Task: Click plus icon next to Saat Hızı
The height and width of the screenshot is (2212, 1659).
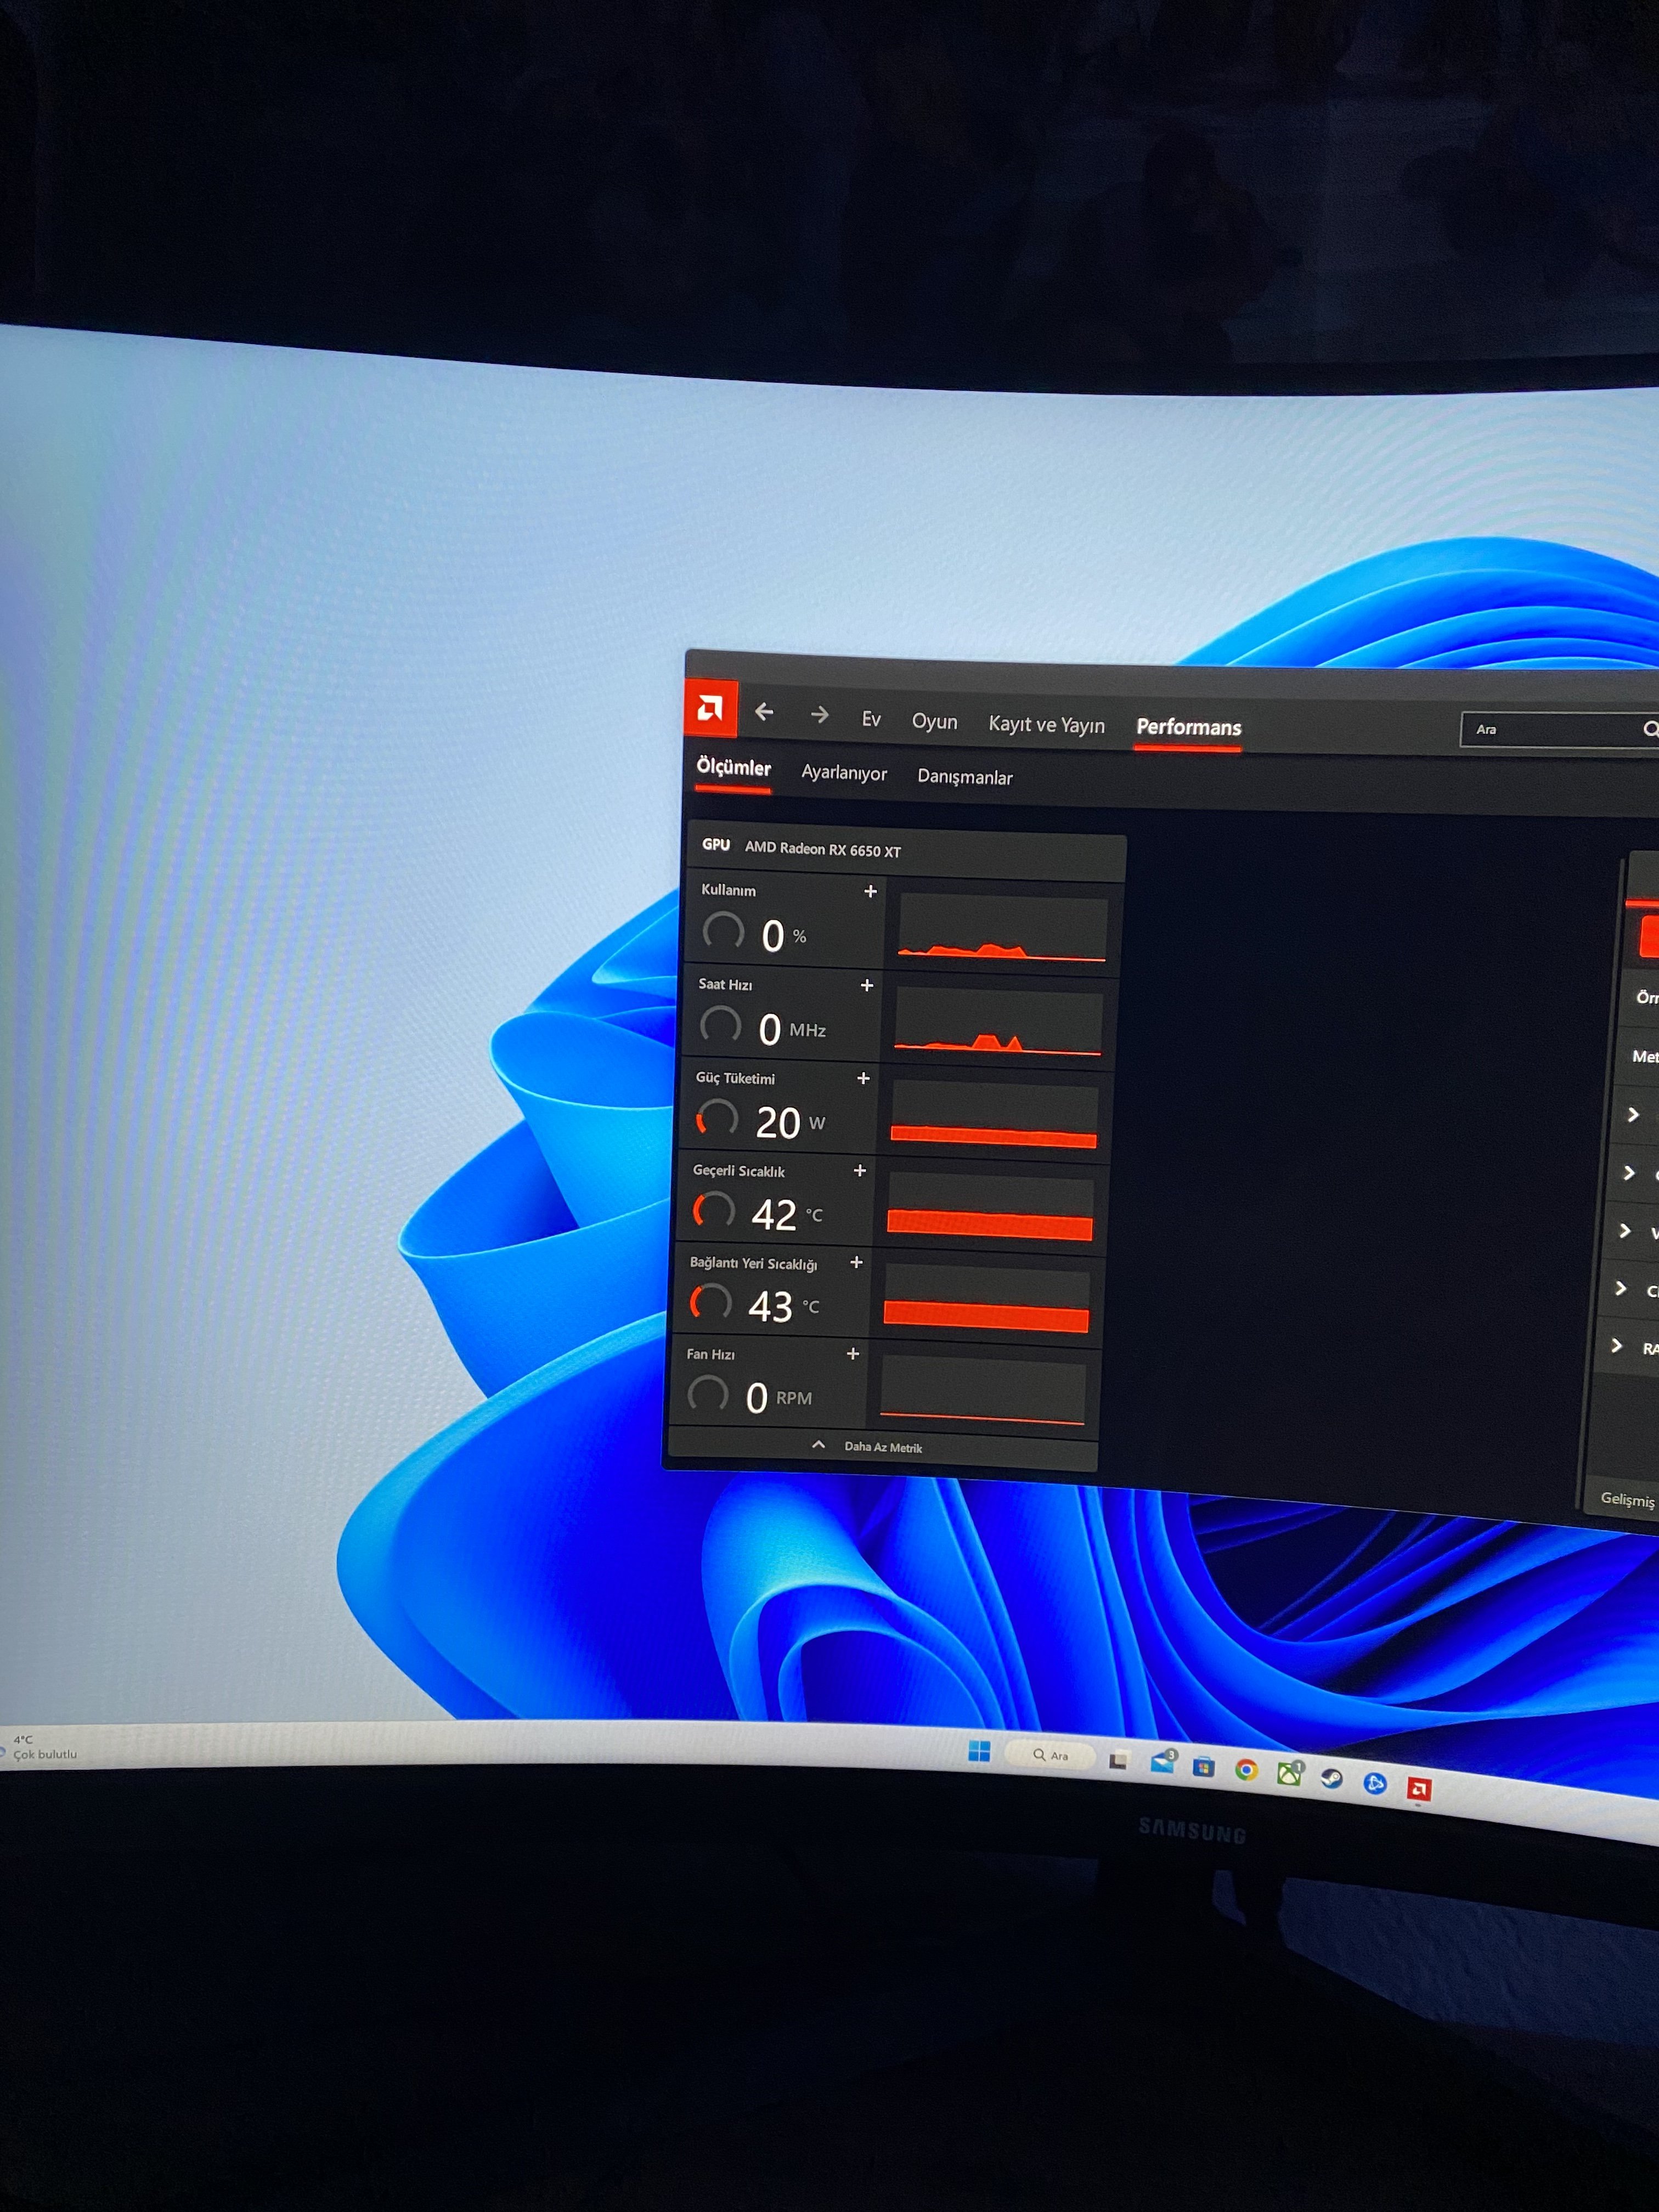Action: (x=867, y=985)
